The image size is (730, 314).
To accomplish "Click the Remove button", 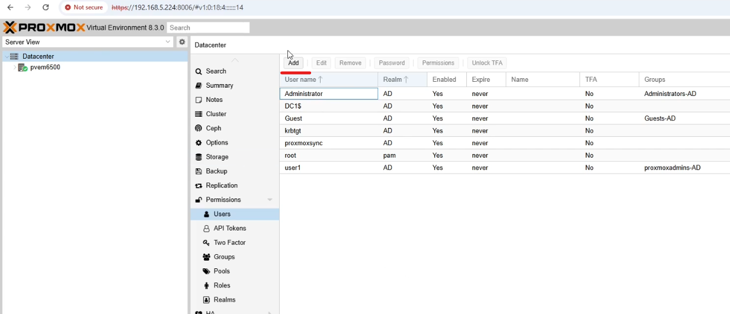I will pyautogui.click(x=350, y=63).
